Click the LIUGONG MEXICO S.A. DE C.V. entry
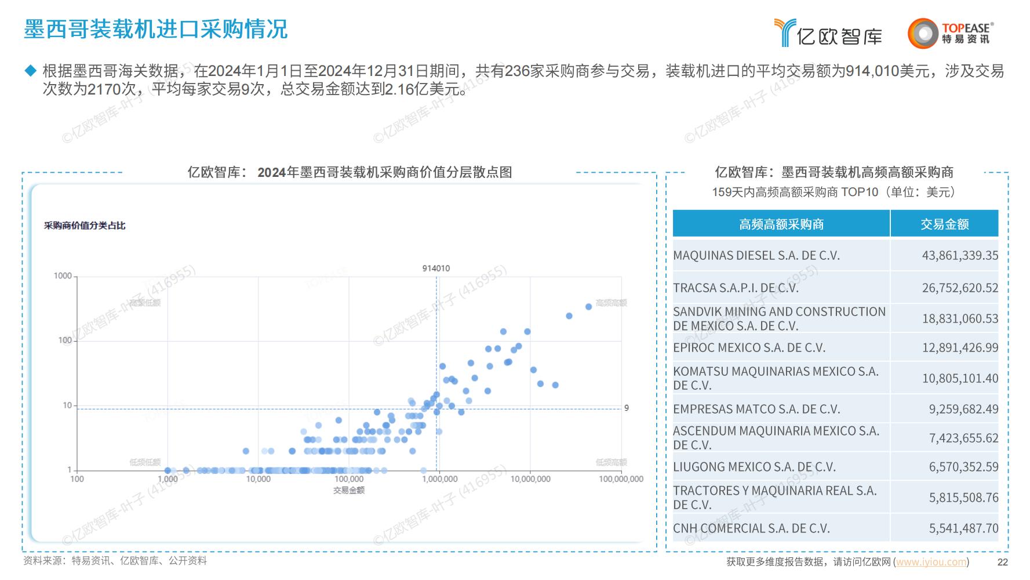This screenshot has height=580, width=1030. 754,467
